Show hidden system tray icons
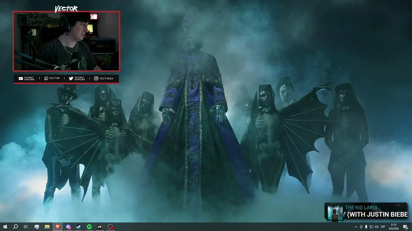 (x=356, y=227)
